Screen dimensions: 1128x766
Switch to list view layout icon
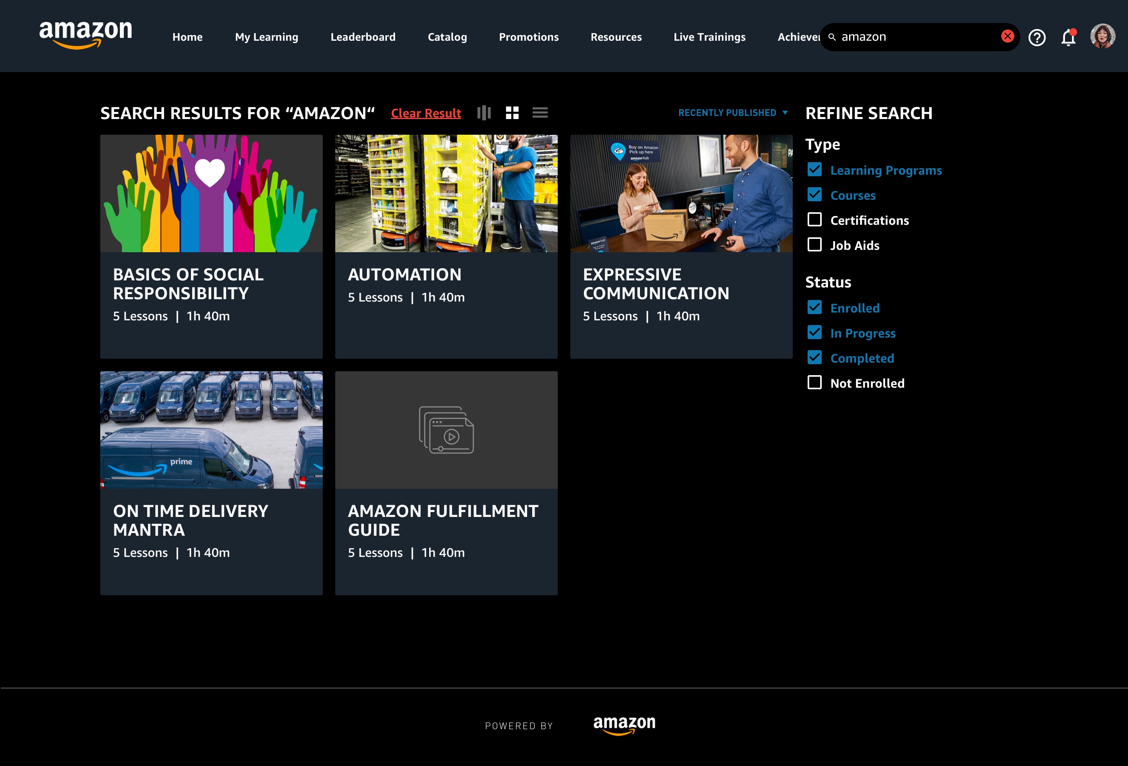(540, 113)
